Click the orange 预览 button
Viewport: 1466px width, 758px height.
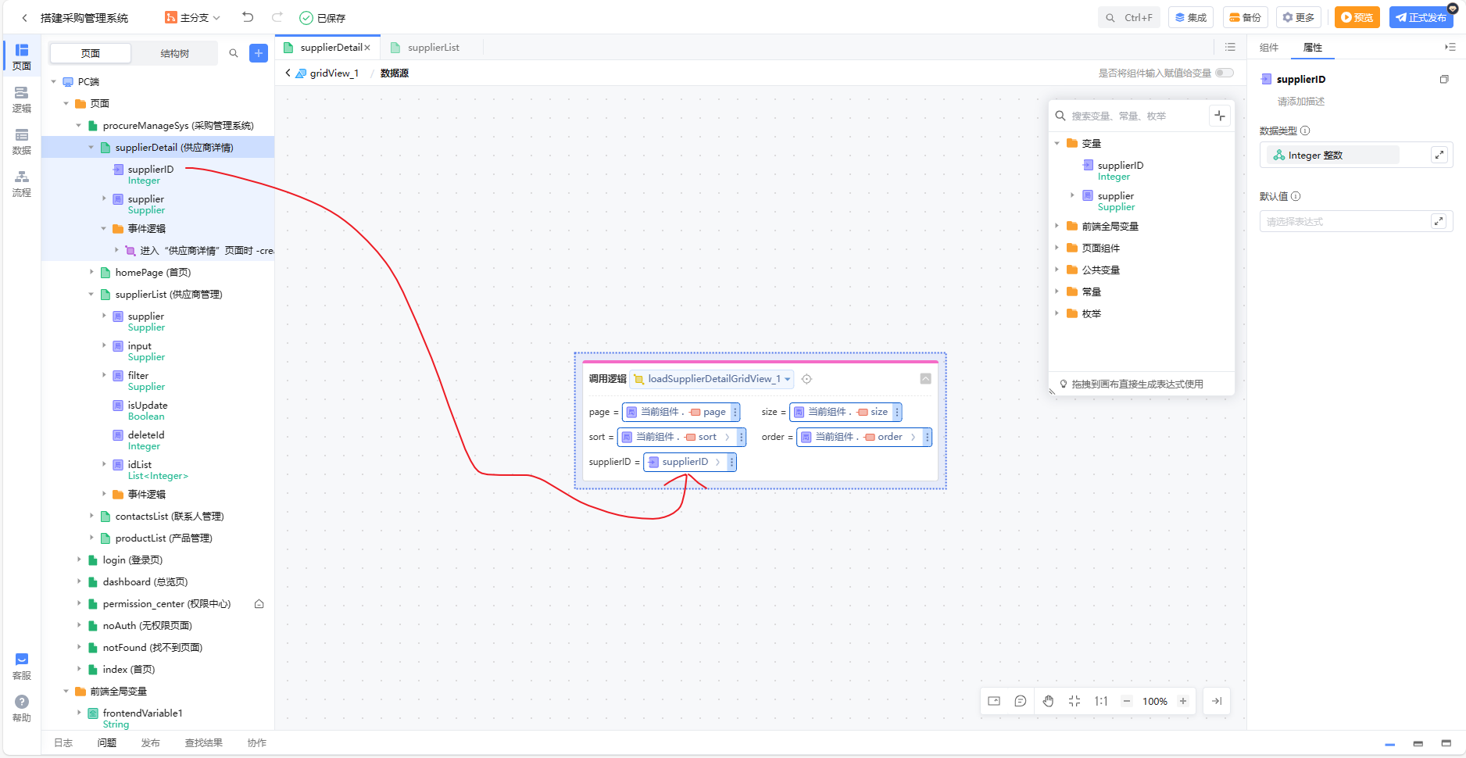point(1357,17)
